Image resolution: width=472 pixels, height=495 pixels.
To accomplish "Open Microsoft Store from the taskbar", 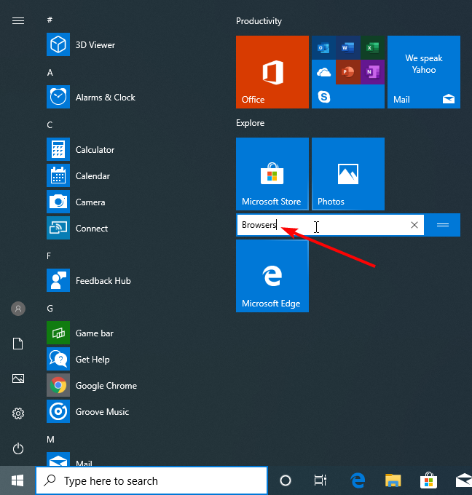I will (428, 480).
